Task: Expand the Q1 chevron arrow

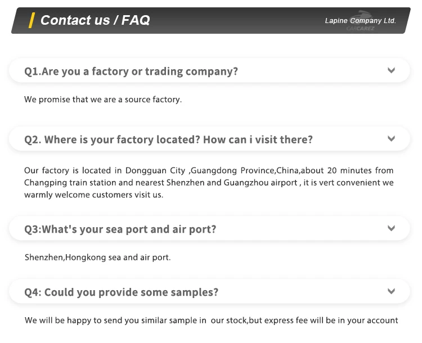Action: (x=391, y=71)
